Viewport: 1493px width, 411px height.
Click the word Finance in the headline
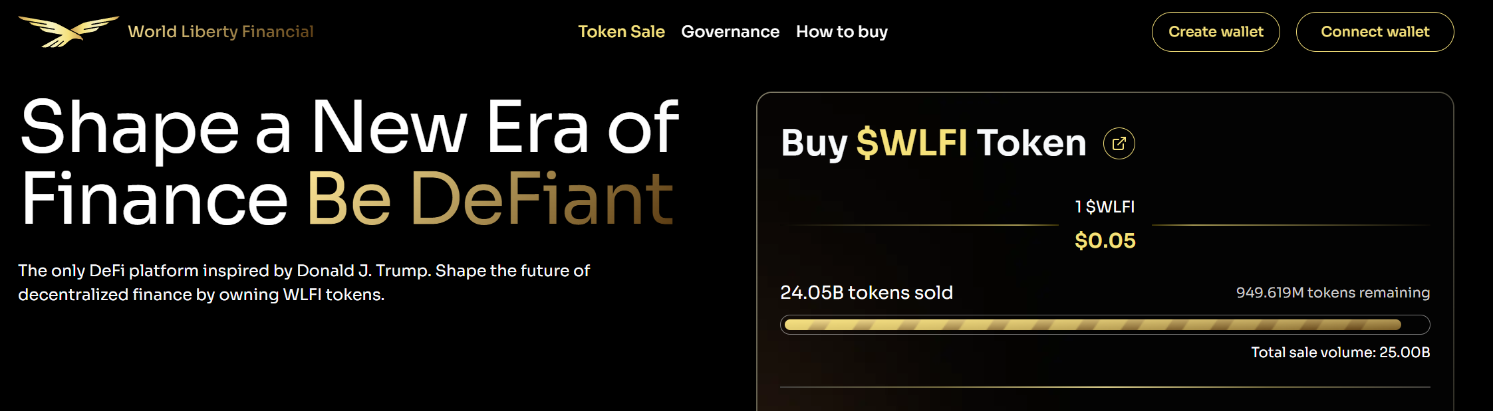(154, 199)
